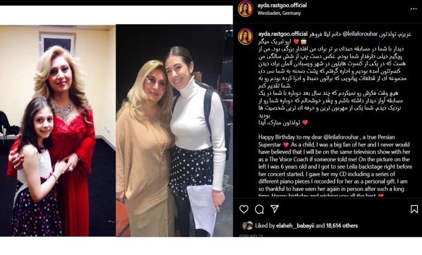View the 18,614 others who liked
This screenshot has width=422, height=255.
(x=342, y=226)
